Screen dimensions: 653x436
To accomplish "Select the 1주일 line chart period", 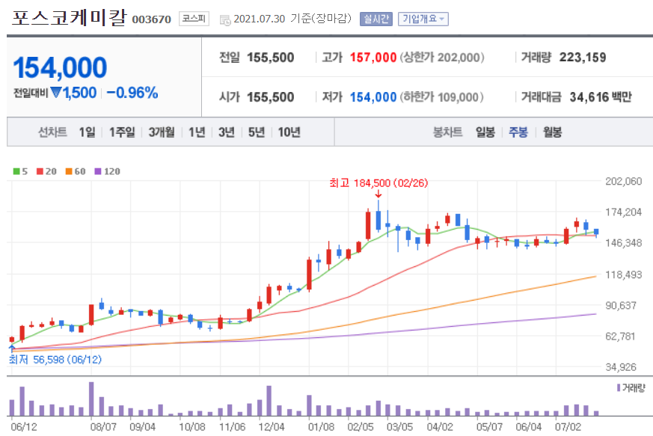I will click(x=122, y=132).
